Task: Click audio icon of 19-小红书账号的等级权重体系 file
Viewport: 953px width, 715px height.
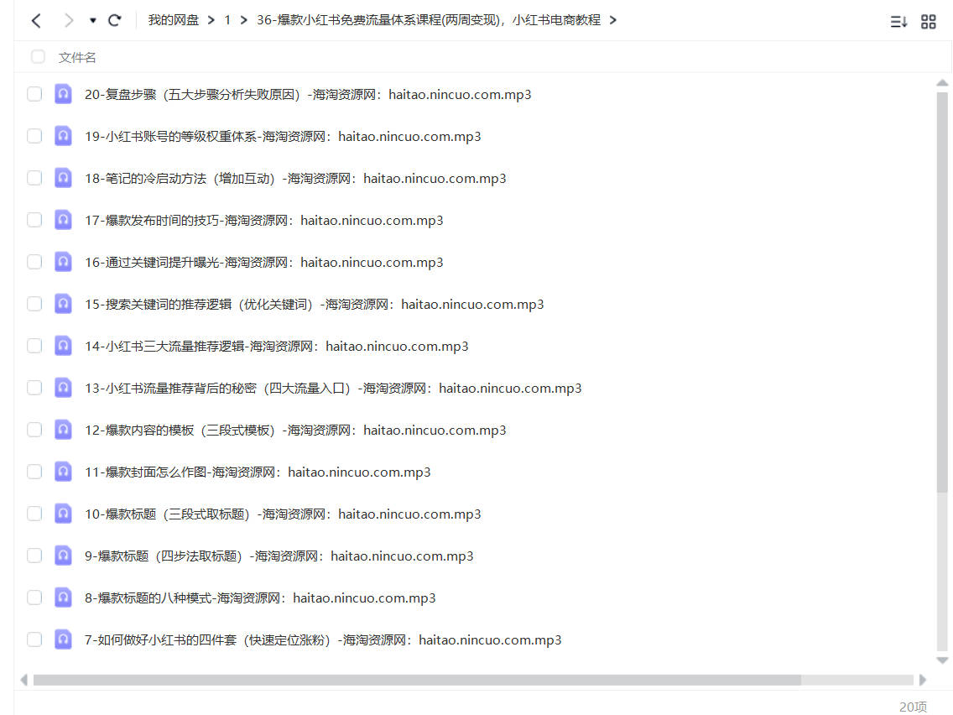Action: click(63, 136)
